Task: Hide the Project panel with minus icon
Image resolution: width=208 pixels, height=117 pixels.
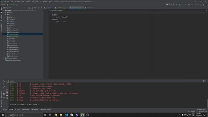Action: tap(41, 8)
